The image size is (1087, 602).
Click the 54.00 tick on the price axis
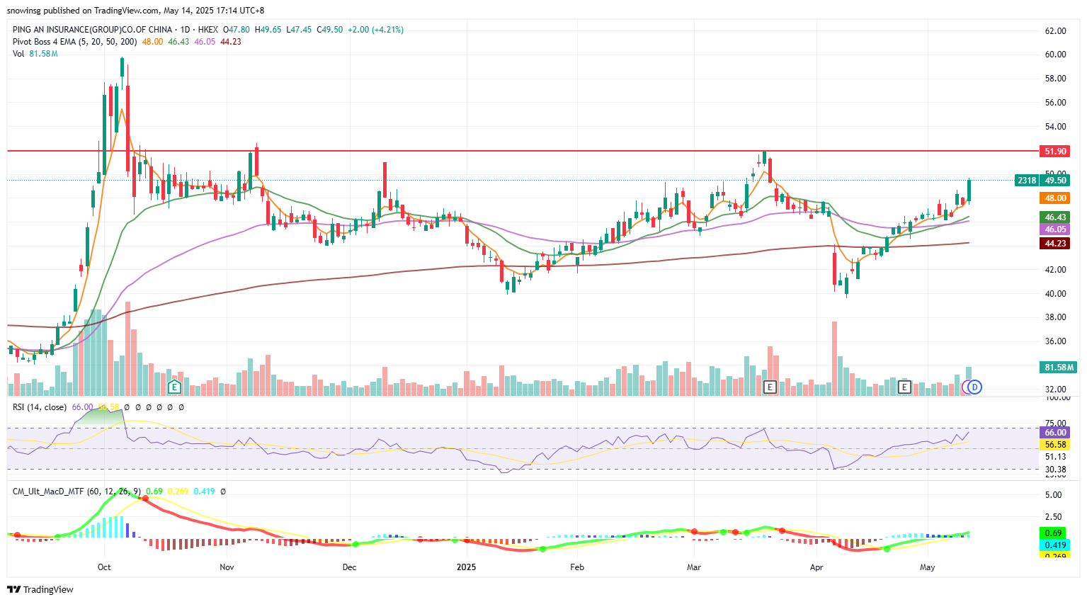(1055, 127)
